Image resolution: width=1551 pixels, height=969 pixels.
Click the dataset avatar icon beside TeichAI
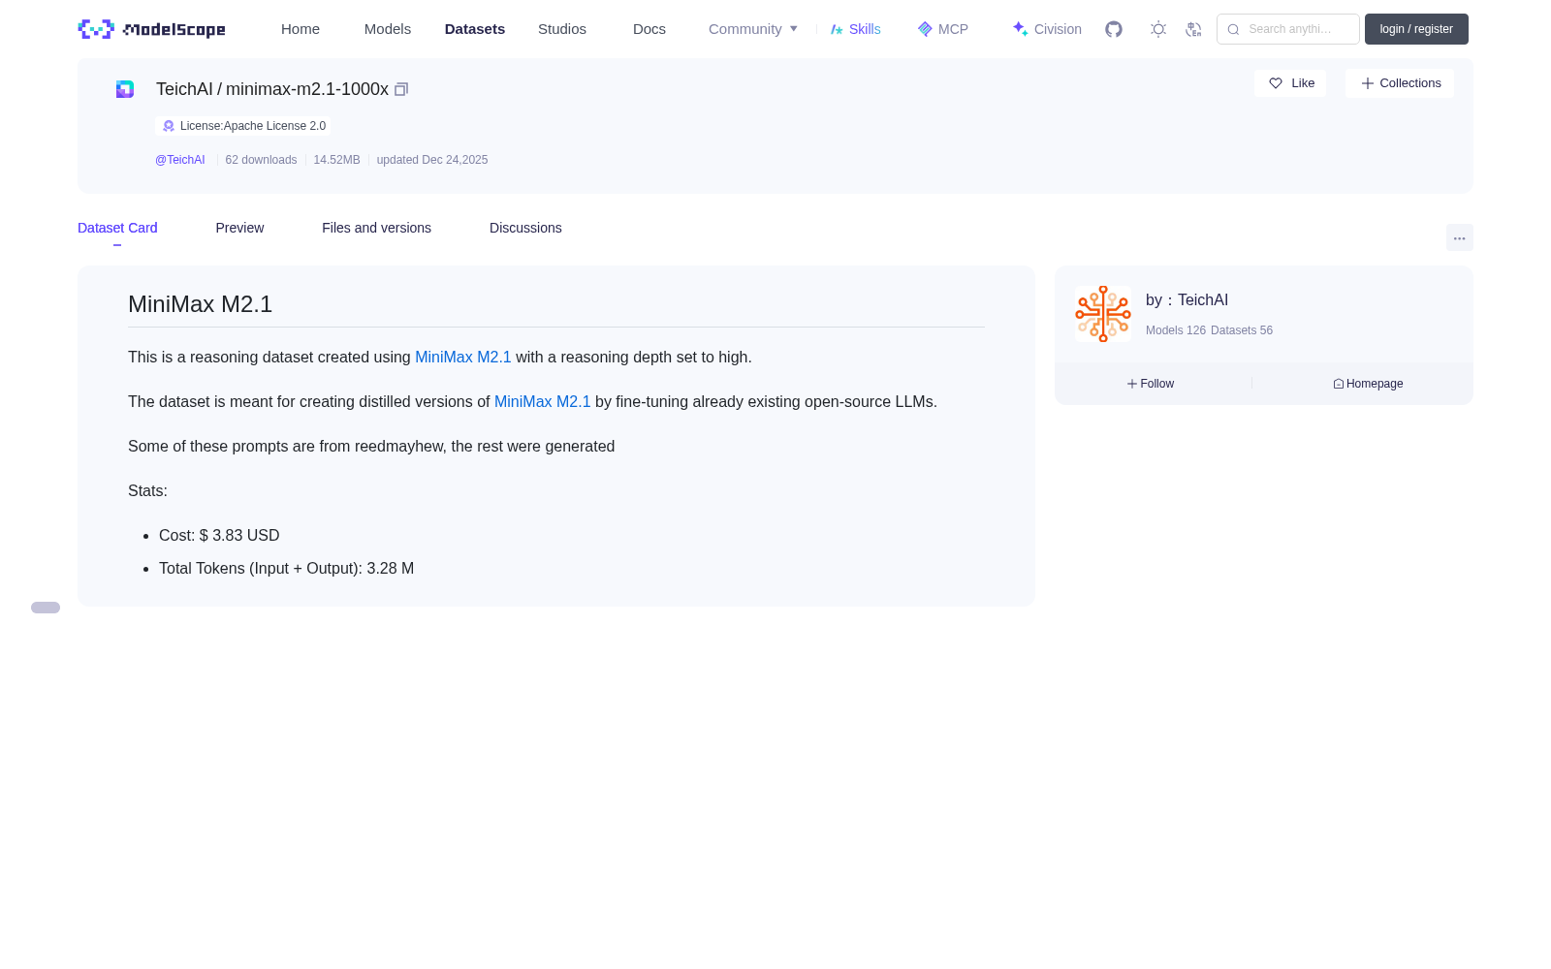125,89
